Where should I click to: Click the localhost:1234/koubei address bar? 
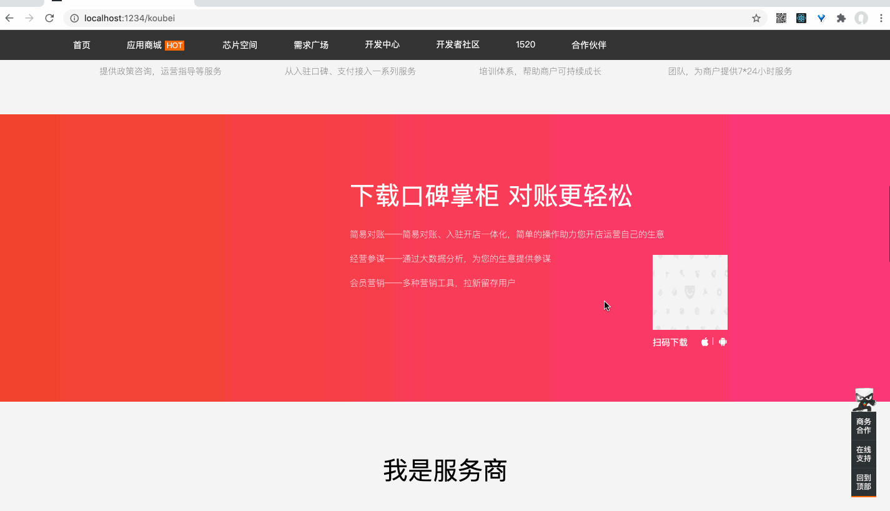point(415,18)
